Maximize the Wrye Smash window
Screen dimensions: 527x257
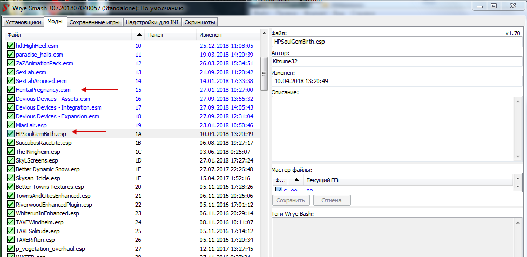click(x=493, y=6)
